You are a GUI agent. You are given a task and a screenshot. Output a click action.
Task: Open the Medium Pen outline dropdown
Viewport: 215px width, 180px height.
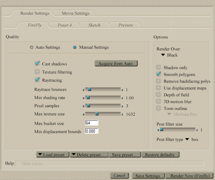coord(182,114)
